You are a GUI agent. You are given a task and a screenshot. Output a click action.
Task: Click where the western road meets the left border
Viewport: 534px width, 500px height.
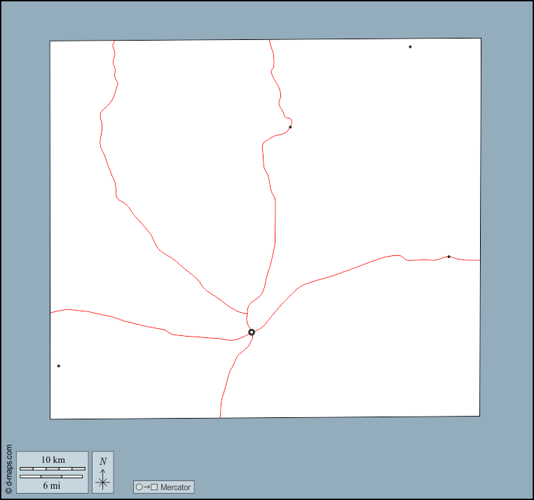(50, 313)
